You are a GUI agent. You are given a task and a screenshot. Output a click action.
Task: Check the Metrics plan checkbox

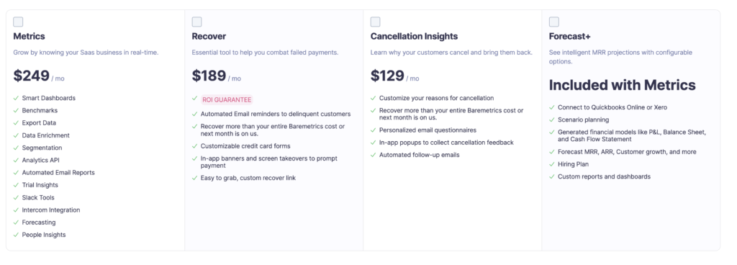point(18,22)
